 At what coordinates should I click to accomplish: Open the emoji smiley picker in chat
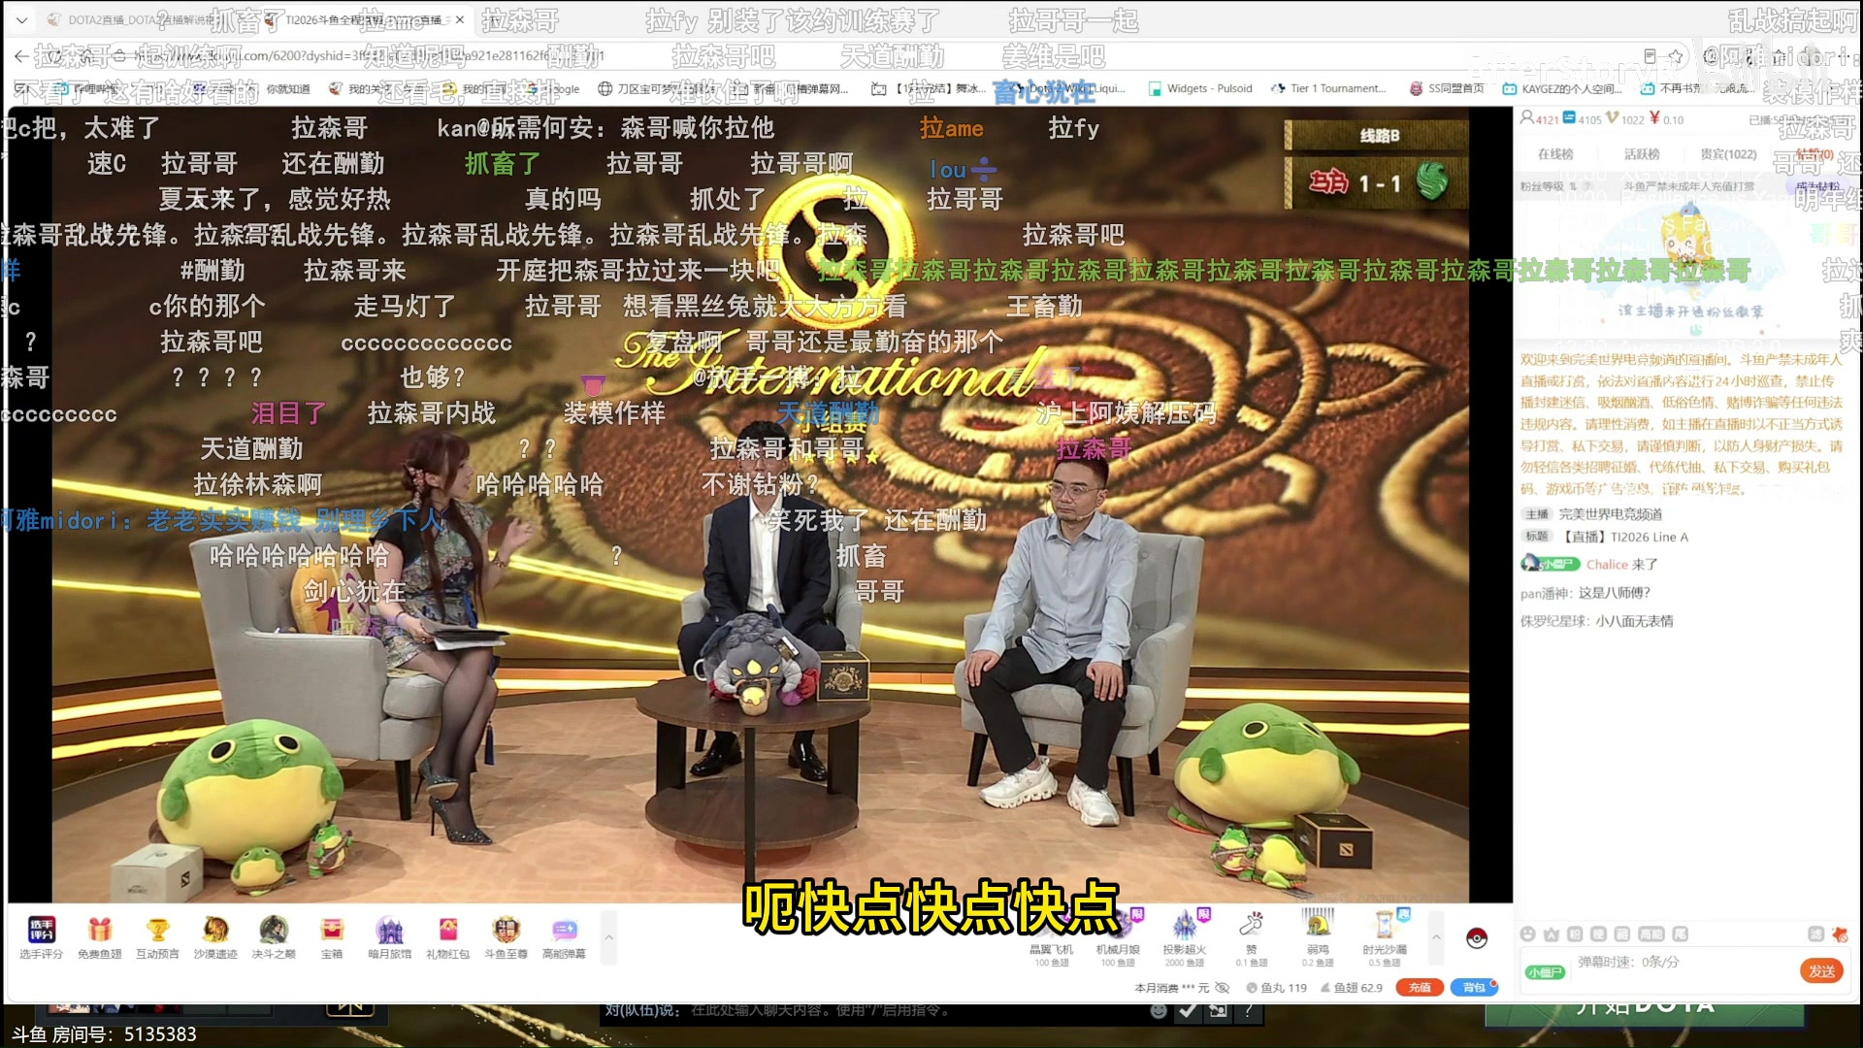point(1527,933)
